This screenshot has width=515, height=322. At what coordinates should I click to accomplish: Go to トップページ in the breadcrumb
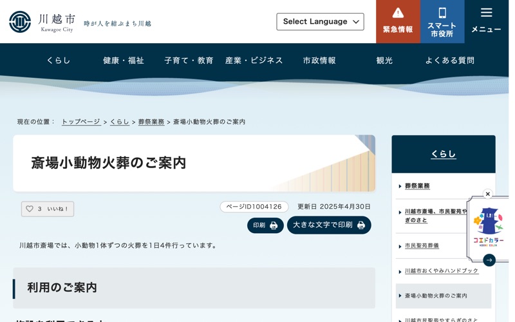[x=81, y=122]
